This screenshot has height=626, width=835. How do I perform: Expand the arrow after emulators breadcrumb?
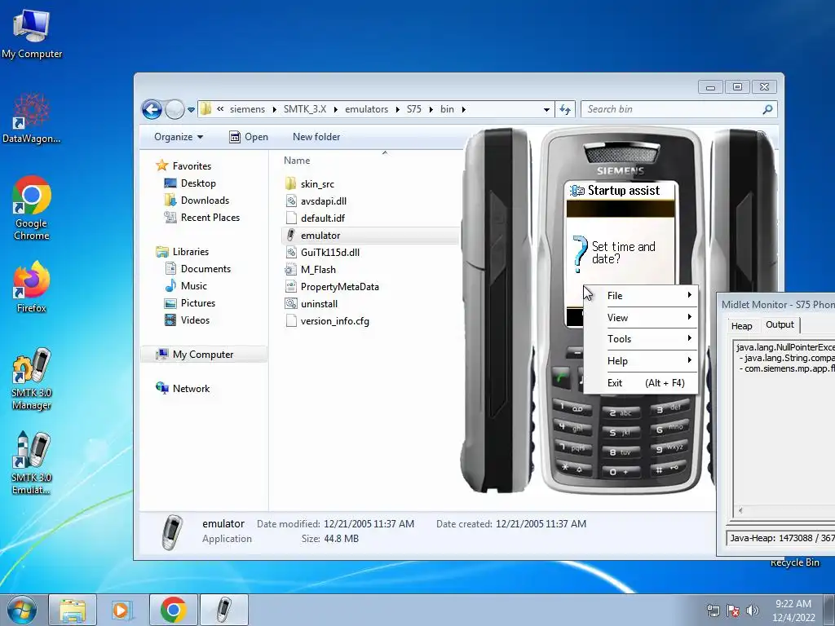(x=398, y=110)
